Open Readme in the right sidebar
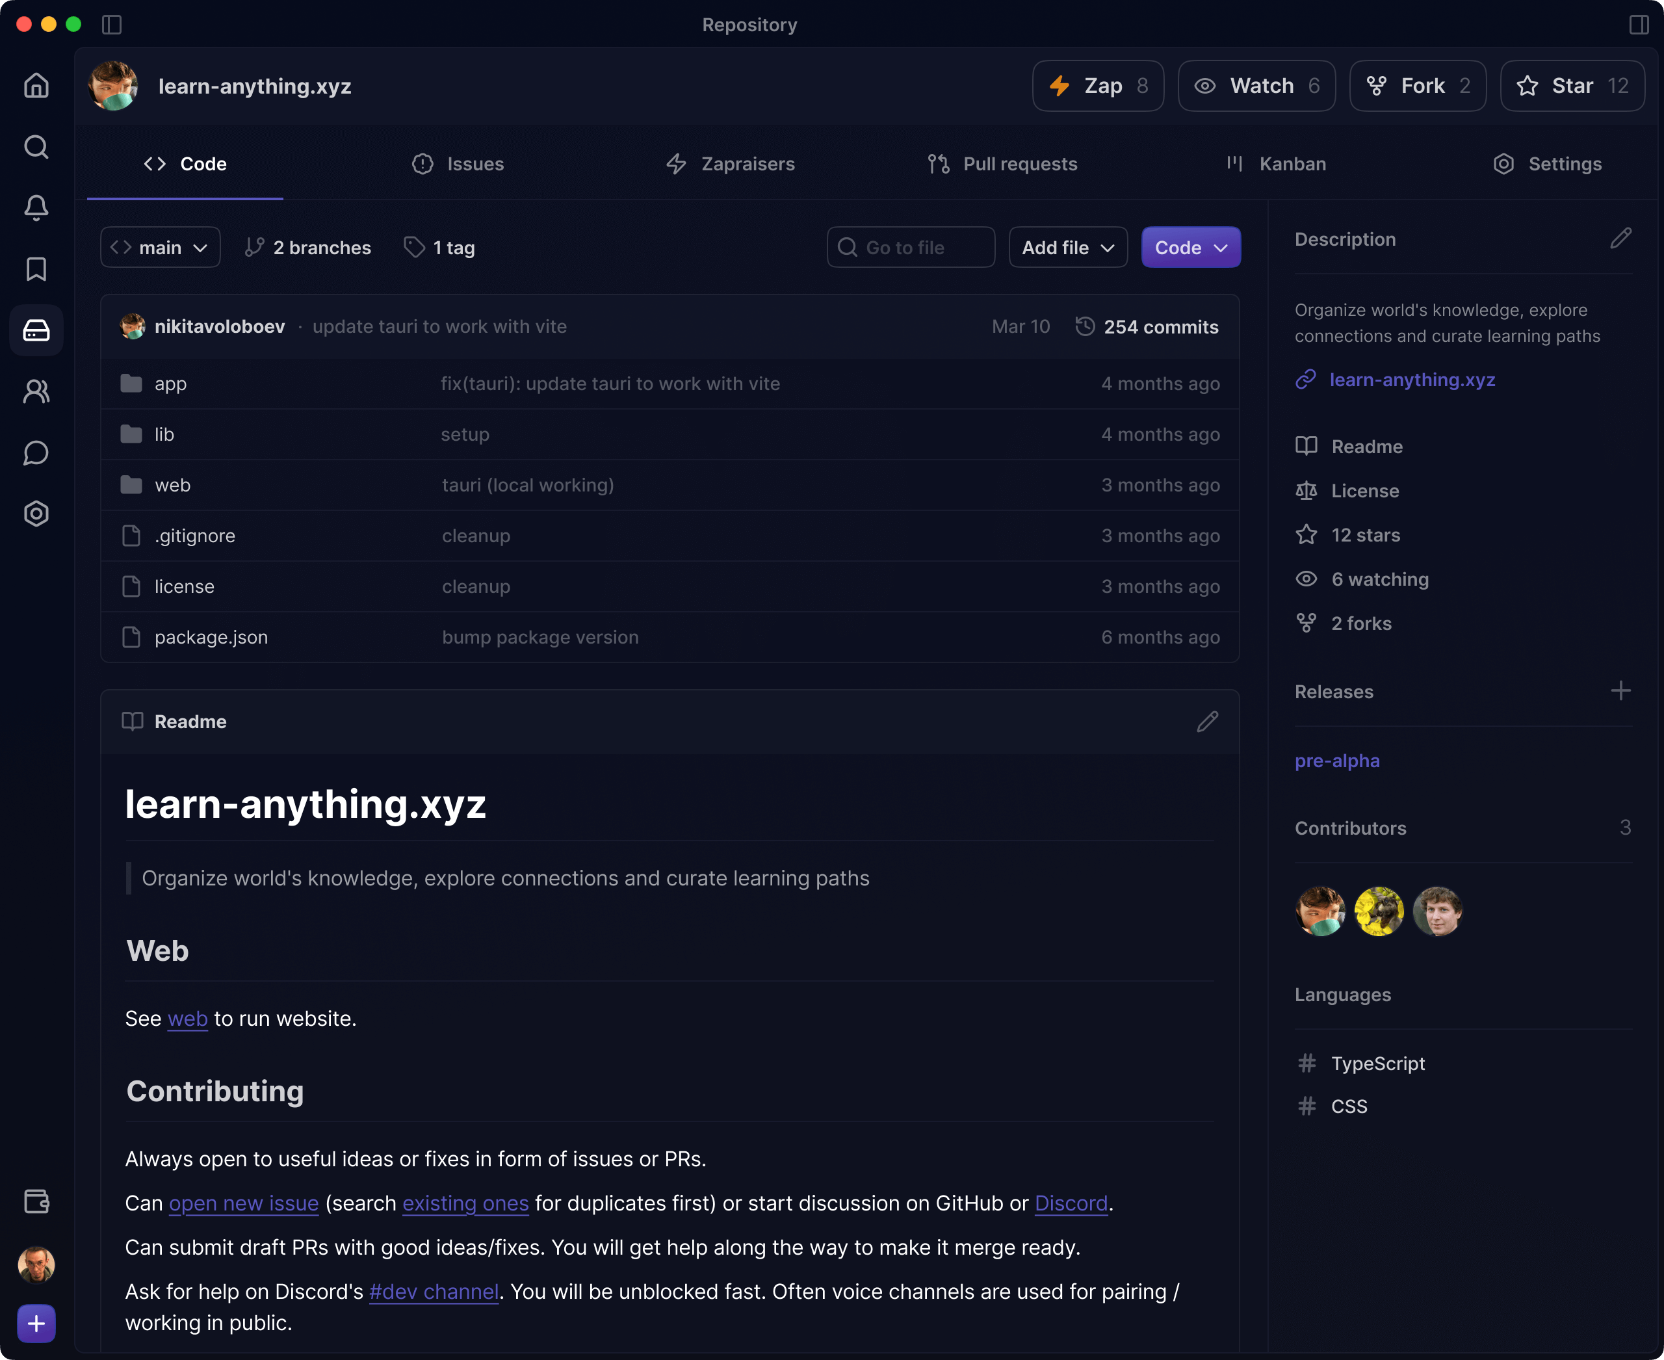 [x=1349, y=447]
